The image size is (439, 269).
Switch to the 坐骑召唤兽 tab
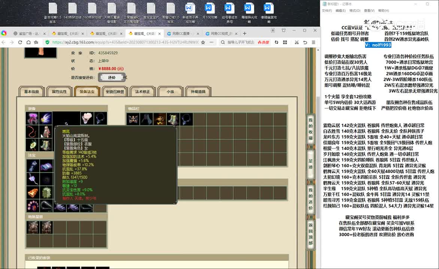pos(115,92)
